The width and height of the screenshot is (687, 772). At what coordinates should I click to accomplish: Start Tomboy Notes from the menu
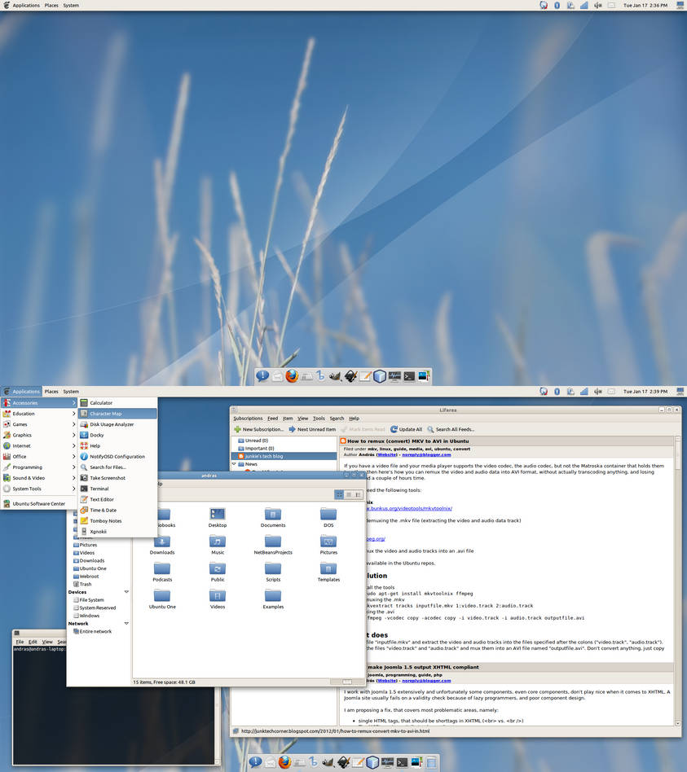[118, 521]
